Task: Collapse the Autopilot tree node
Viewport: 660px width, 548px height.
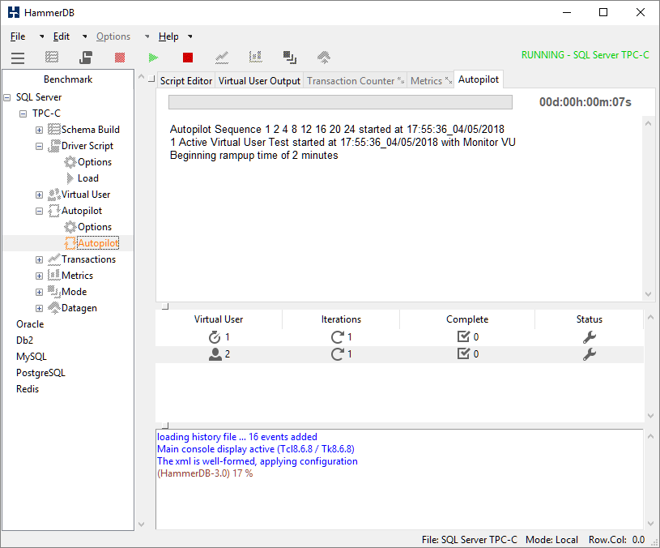Action: 39,212
